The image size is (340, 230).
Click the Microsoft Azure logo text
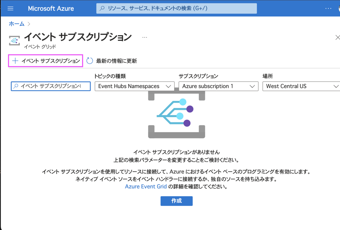pos(51,9)
